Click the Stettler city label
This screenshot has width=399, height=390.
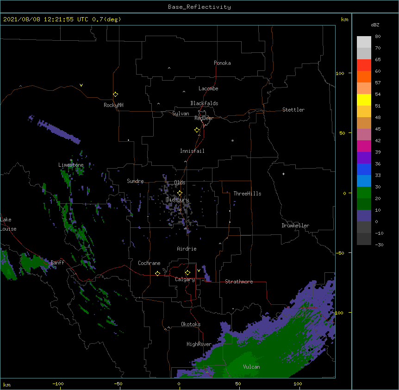click(x=293, y=110)
